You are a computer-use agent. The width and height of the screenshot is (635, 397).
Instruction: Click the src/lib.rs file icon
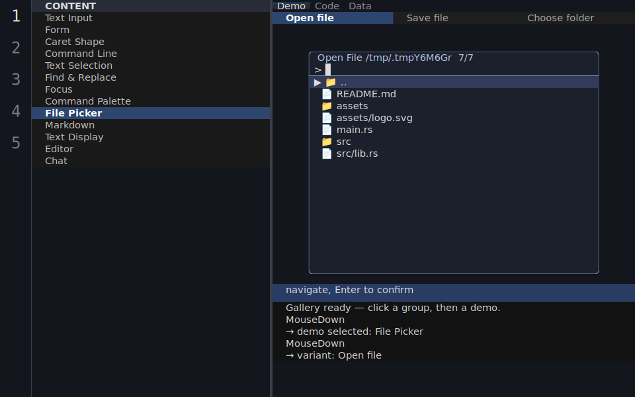coord(327,154)
